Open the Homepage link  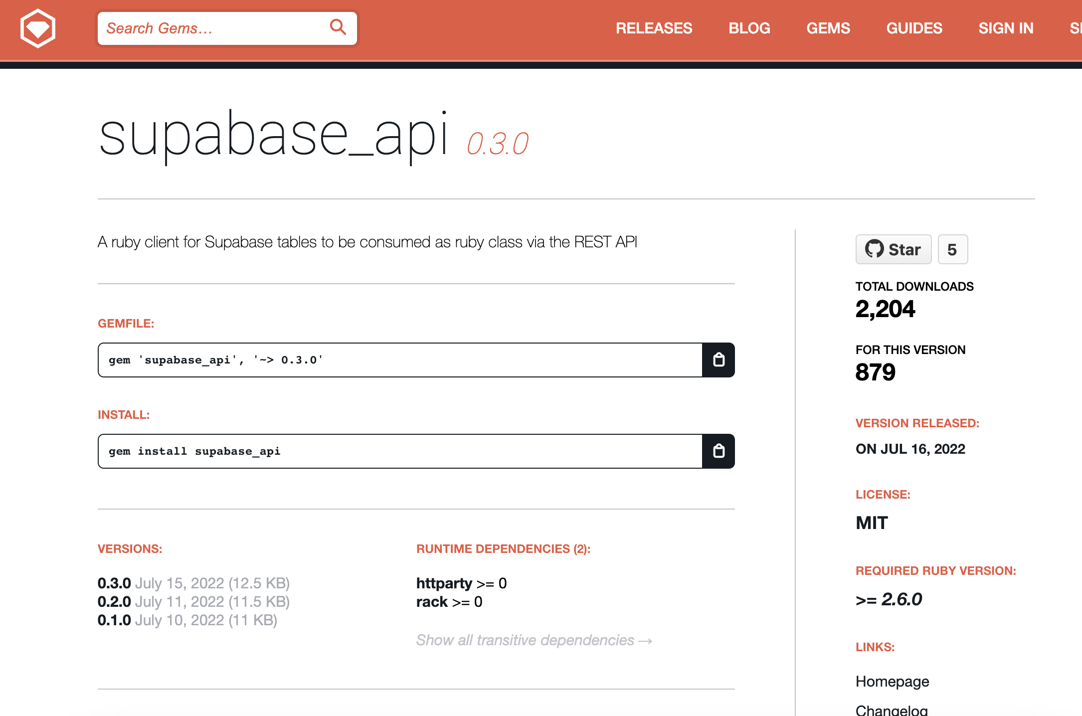pos(892,681)
